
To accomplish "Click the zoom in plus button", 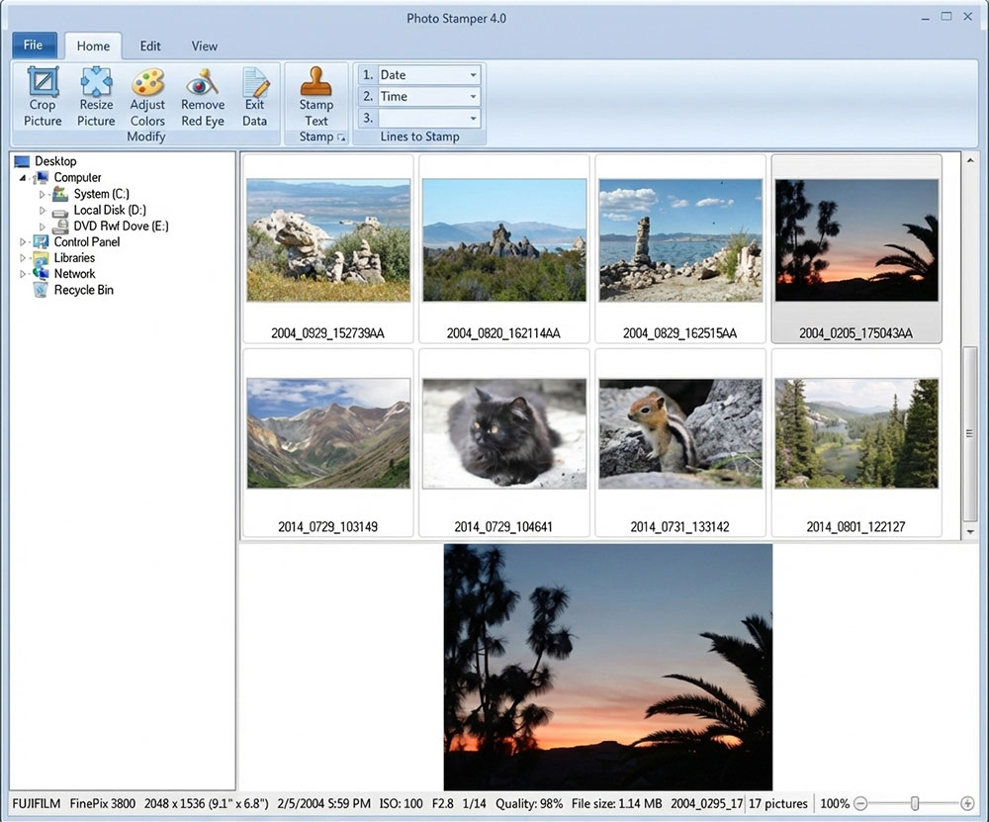I will (x=967, y=804).
